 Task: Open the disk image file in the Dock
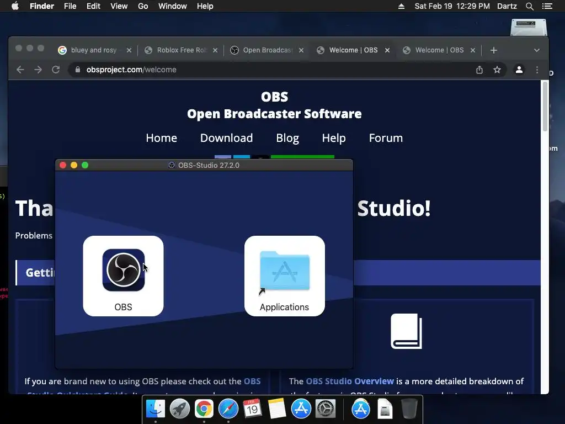pos(385,409)
